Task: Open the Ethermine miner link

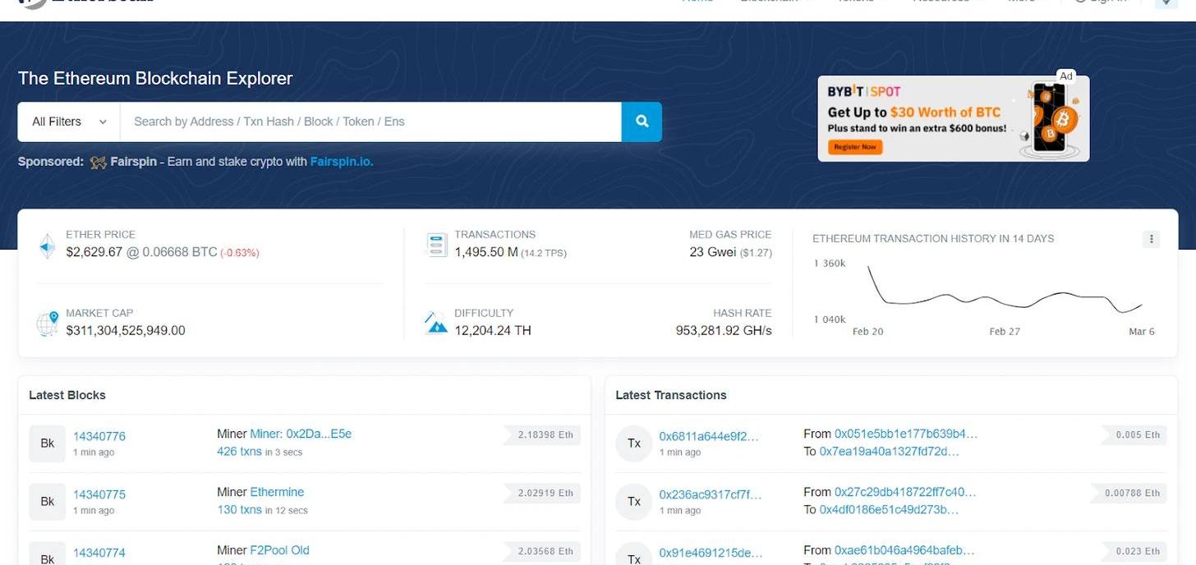Action: (277, 492)
